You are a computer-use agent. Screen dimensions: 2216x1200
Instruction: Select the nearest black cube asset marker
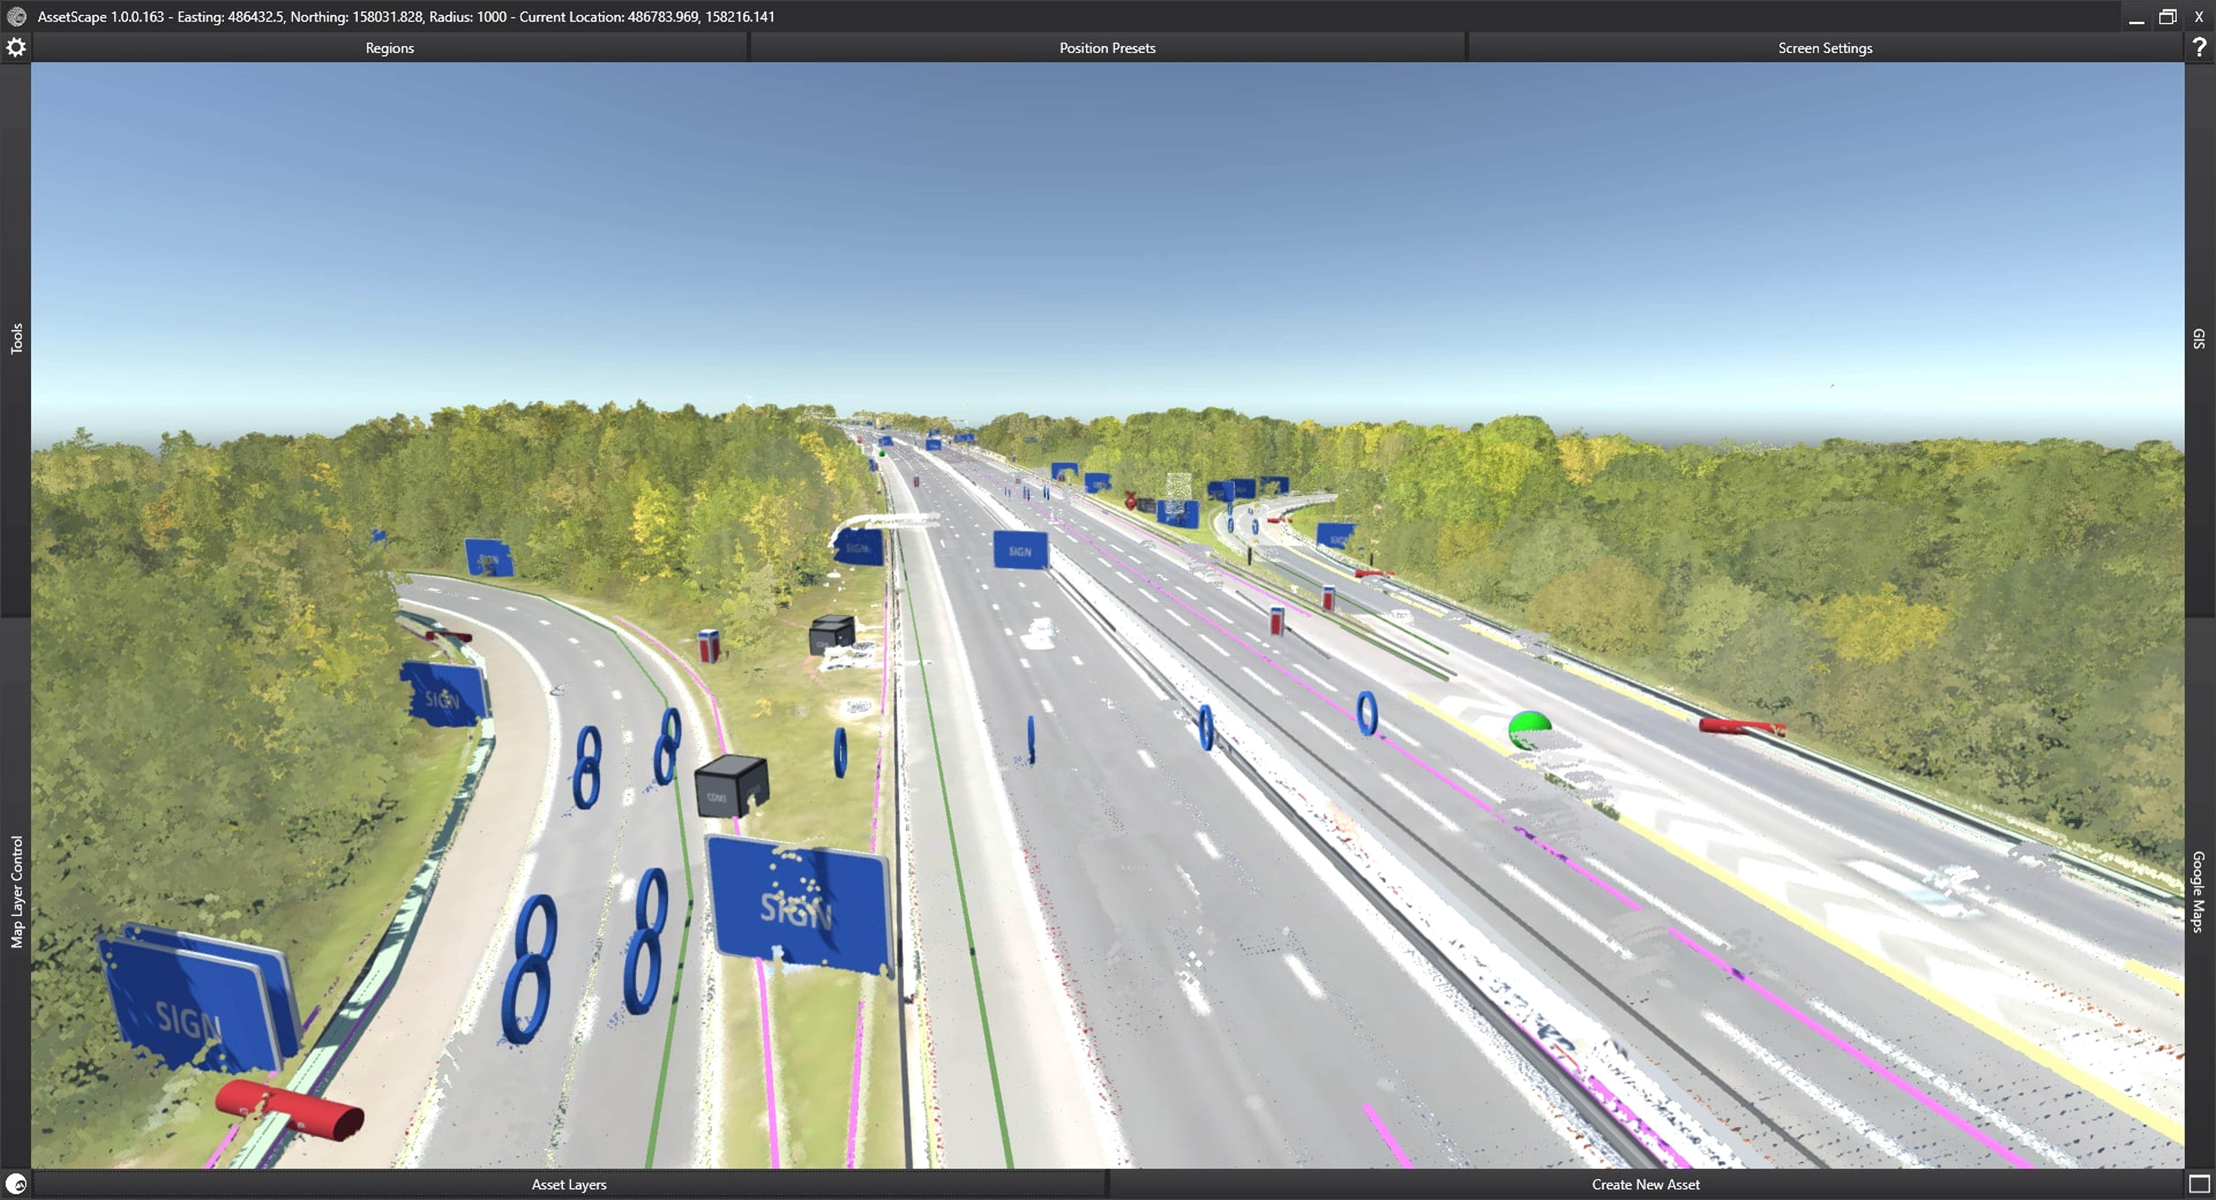pyautogui.click(x=730, y=784)
